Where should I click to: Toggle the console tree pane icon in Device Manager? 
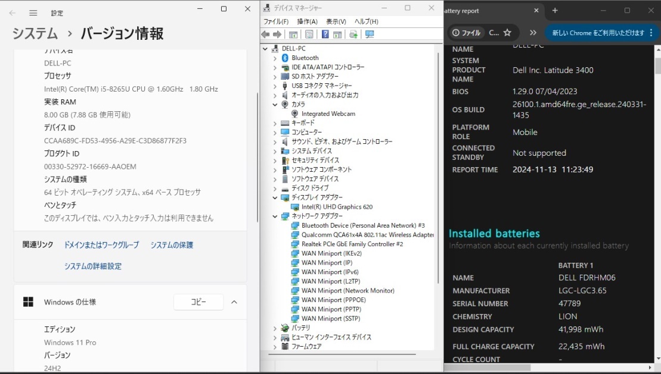pos(293,34)
